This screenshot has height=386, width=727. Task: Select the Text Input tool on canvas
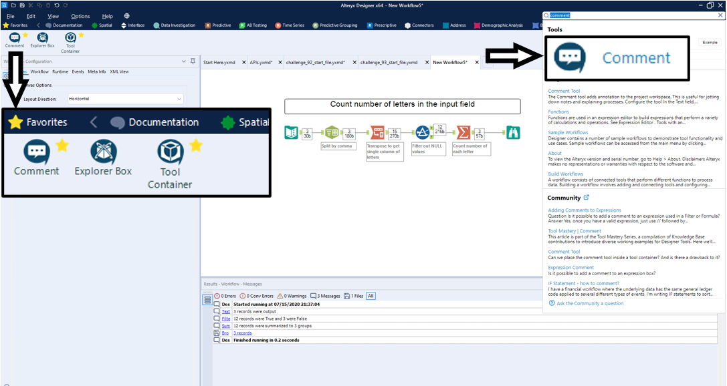tap(291, 132)
